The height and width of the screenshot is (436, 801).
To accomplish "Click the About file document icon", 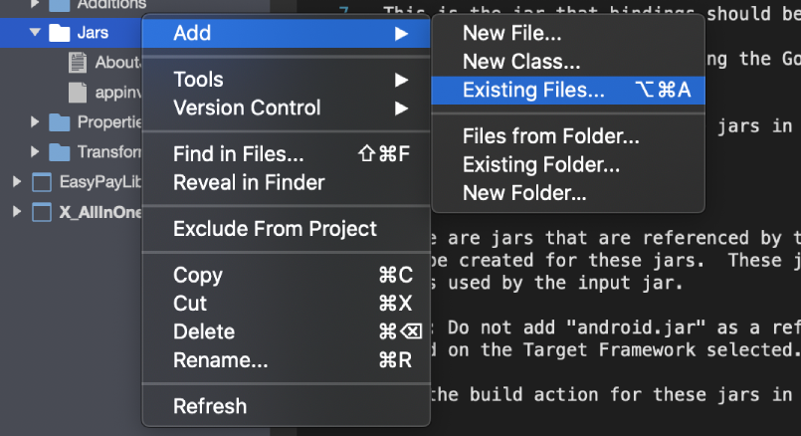I will pos(78,63).
